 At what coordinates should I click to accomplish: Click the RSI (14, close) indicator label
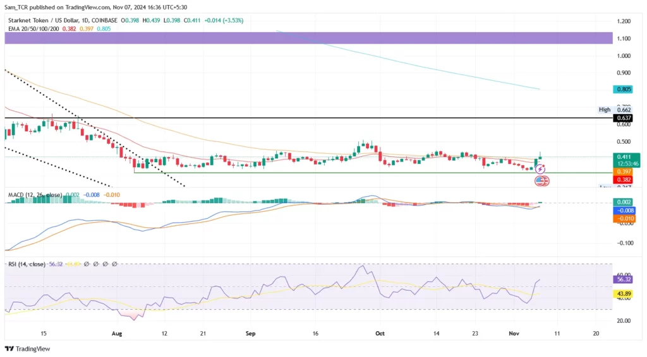click(27, 264)
